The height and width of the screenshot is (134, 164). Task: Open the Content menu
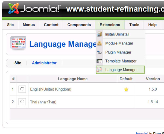pyautogui.click(x=51, y=25)
